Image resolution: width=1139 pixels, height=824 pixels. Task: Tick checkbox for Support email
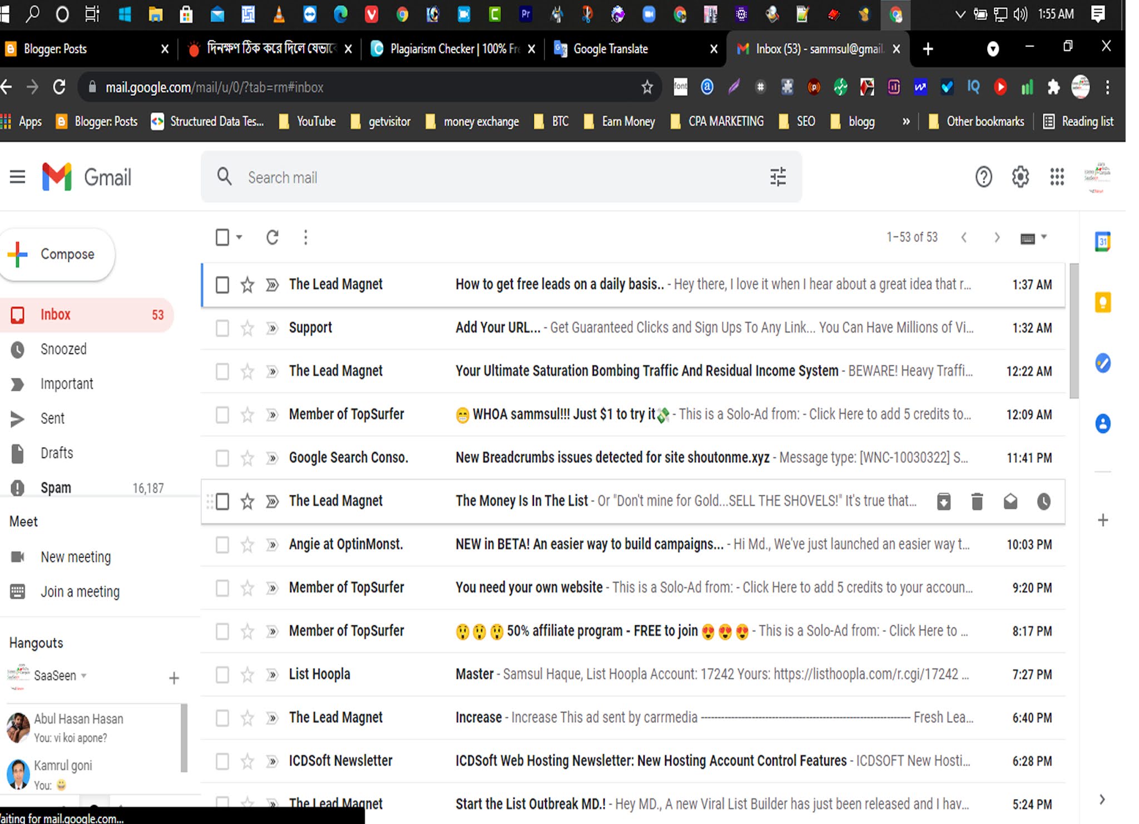click(x=222, y=328)
